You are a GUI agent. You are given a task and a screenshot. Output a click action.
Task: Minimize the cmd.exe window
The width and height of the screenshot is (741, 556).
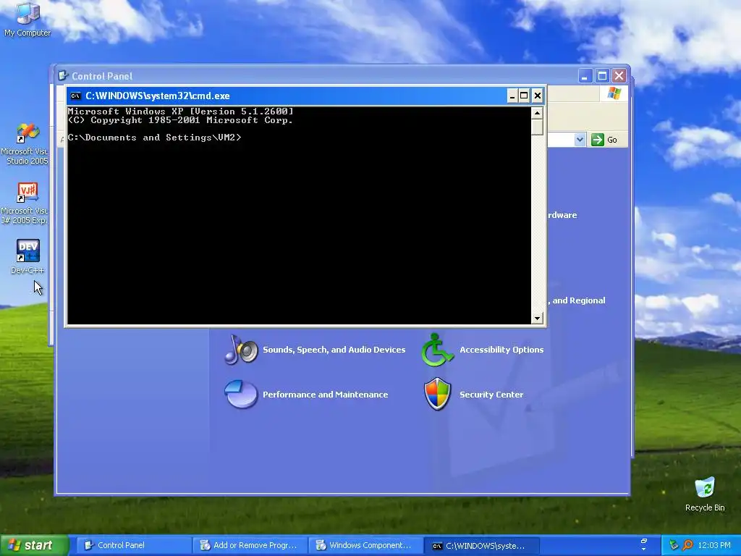pos(512,96)
